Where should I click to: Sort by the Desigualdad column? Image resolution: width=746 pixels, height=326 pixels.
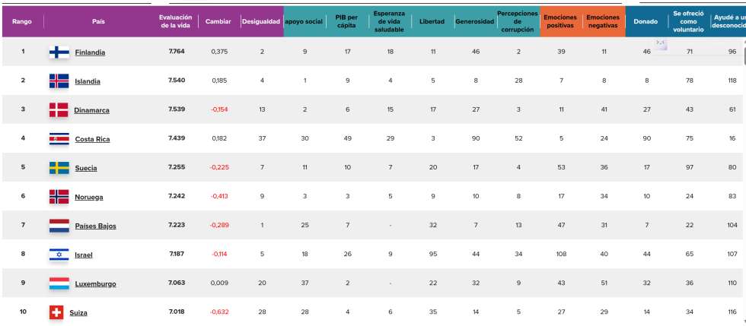point(261,21)
